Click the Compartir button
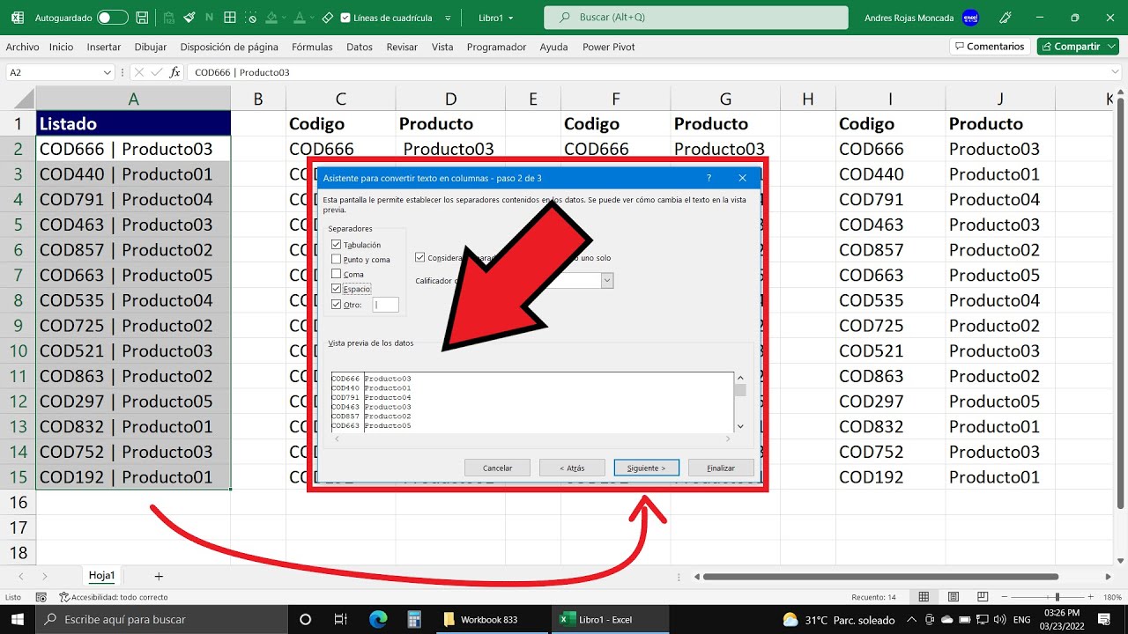 [x=1070, y=47]
